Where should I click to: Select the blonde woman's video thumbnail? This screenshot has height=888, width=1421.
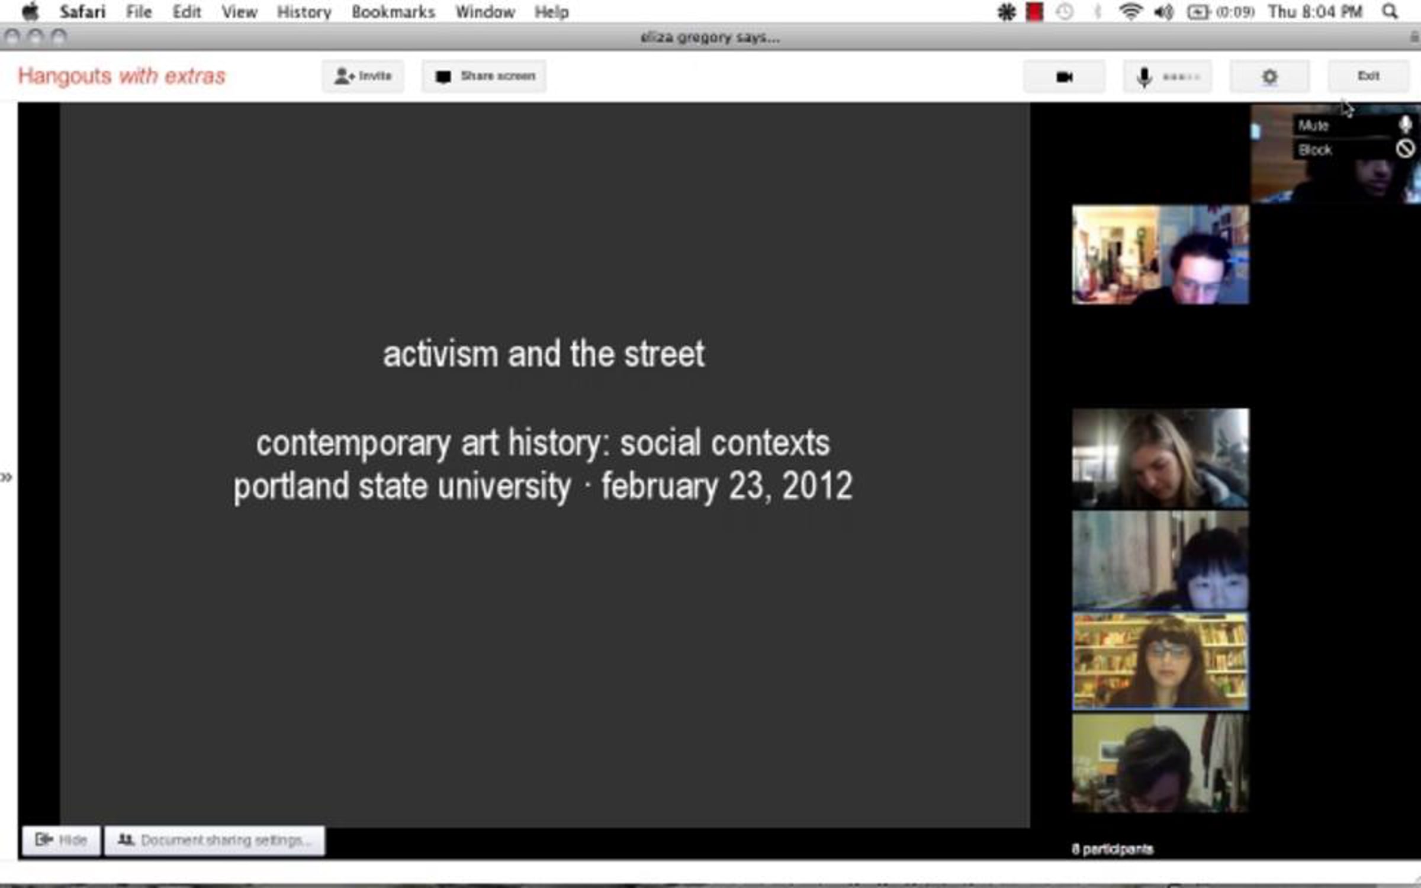[x=1160, y=458]
